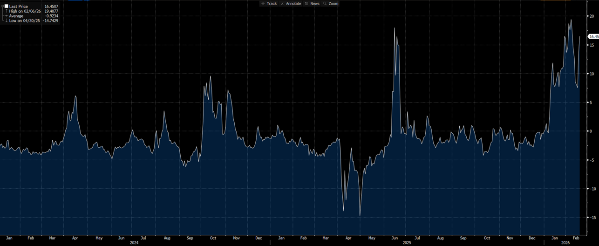Click the 20 label on the Y-axis
The height and width of the screenshot is (246, 599).
(x=591, y=16)
